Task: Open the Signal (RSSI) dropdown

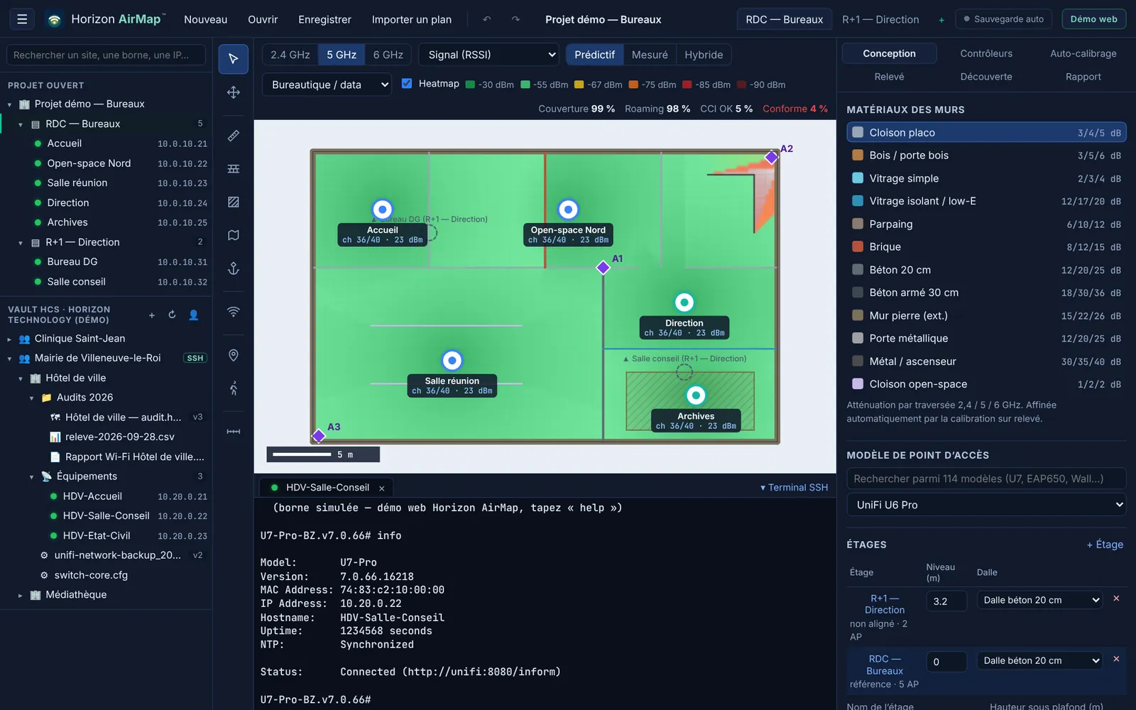Action: (x=490, y=55)
